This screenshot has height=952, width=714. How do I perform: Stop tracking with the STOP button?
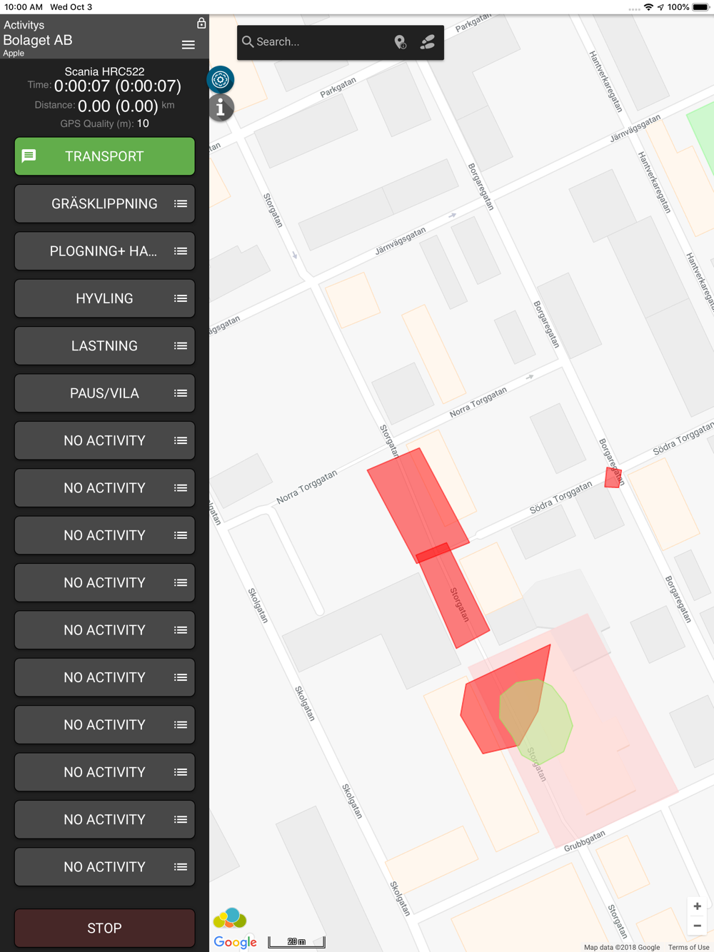pyautogui.click(x=105, y=928)
